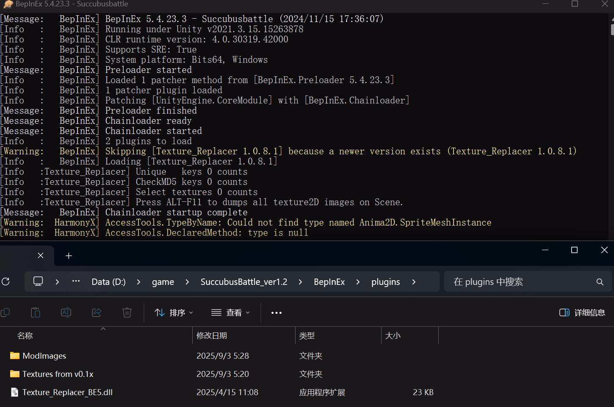
Task: Click the BepInEx console window title icon
Action: (x=8, y=4)
